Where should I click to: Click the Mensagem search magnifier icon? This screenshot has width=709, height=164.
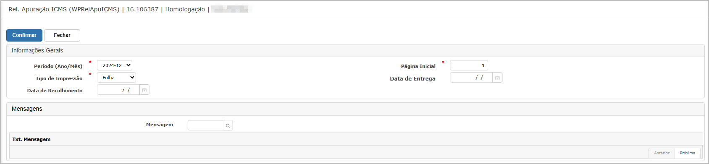(228, 125)
